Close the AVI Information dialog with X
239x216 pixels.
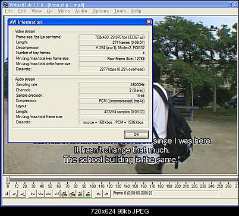[149, 22]
